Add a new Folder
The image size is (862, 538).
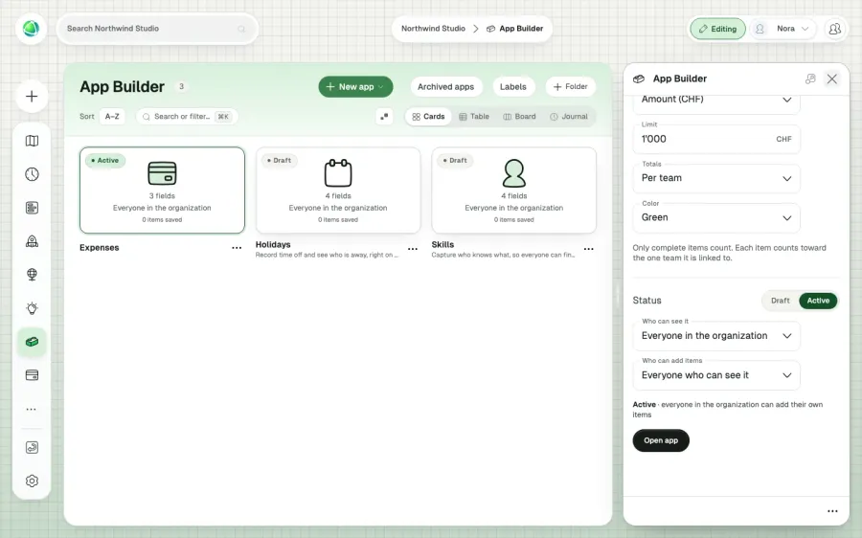click(x=571, y=87)
